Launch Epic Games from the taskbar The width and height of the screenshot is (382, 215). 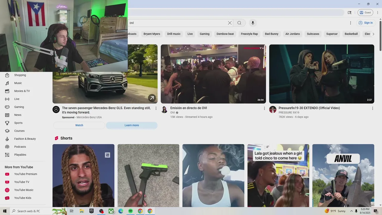click(91, 211)
